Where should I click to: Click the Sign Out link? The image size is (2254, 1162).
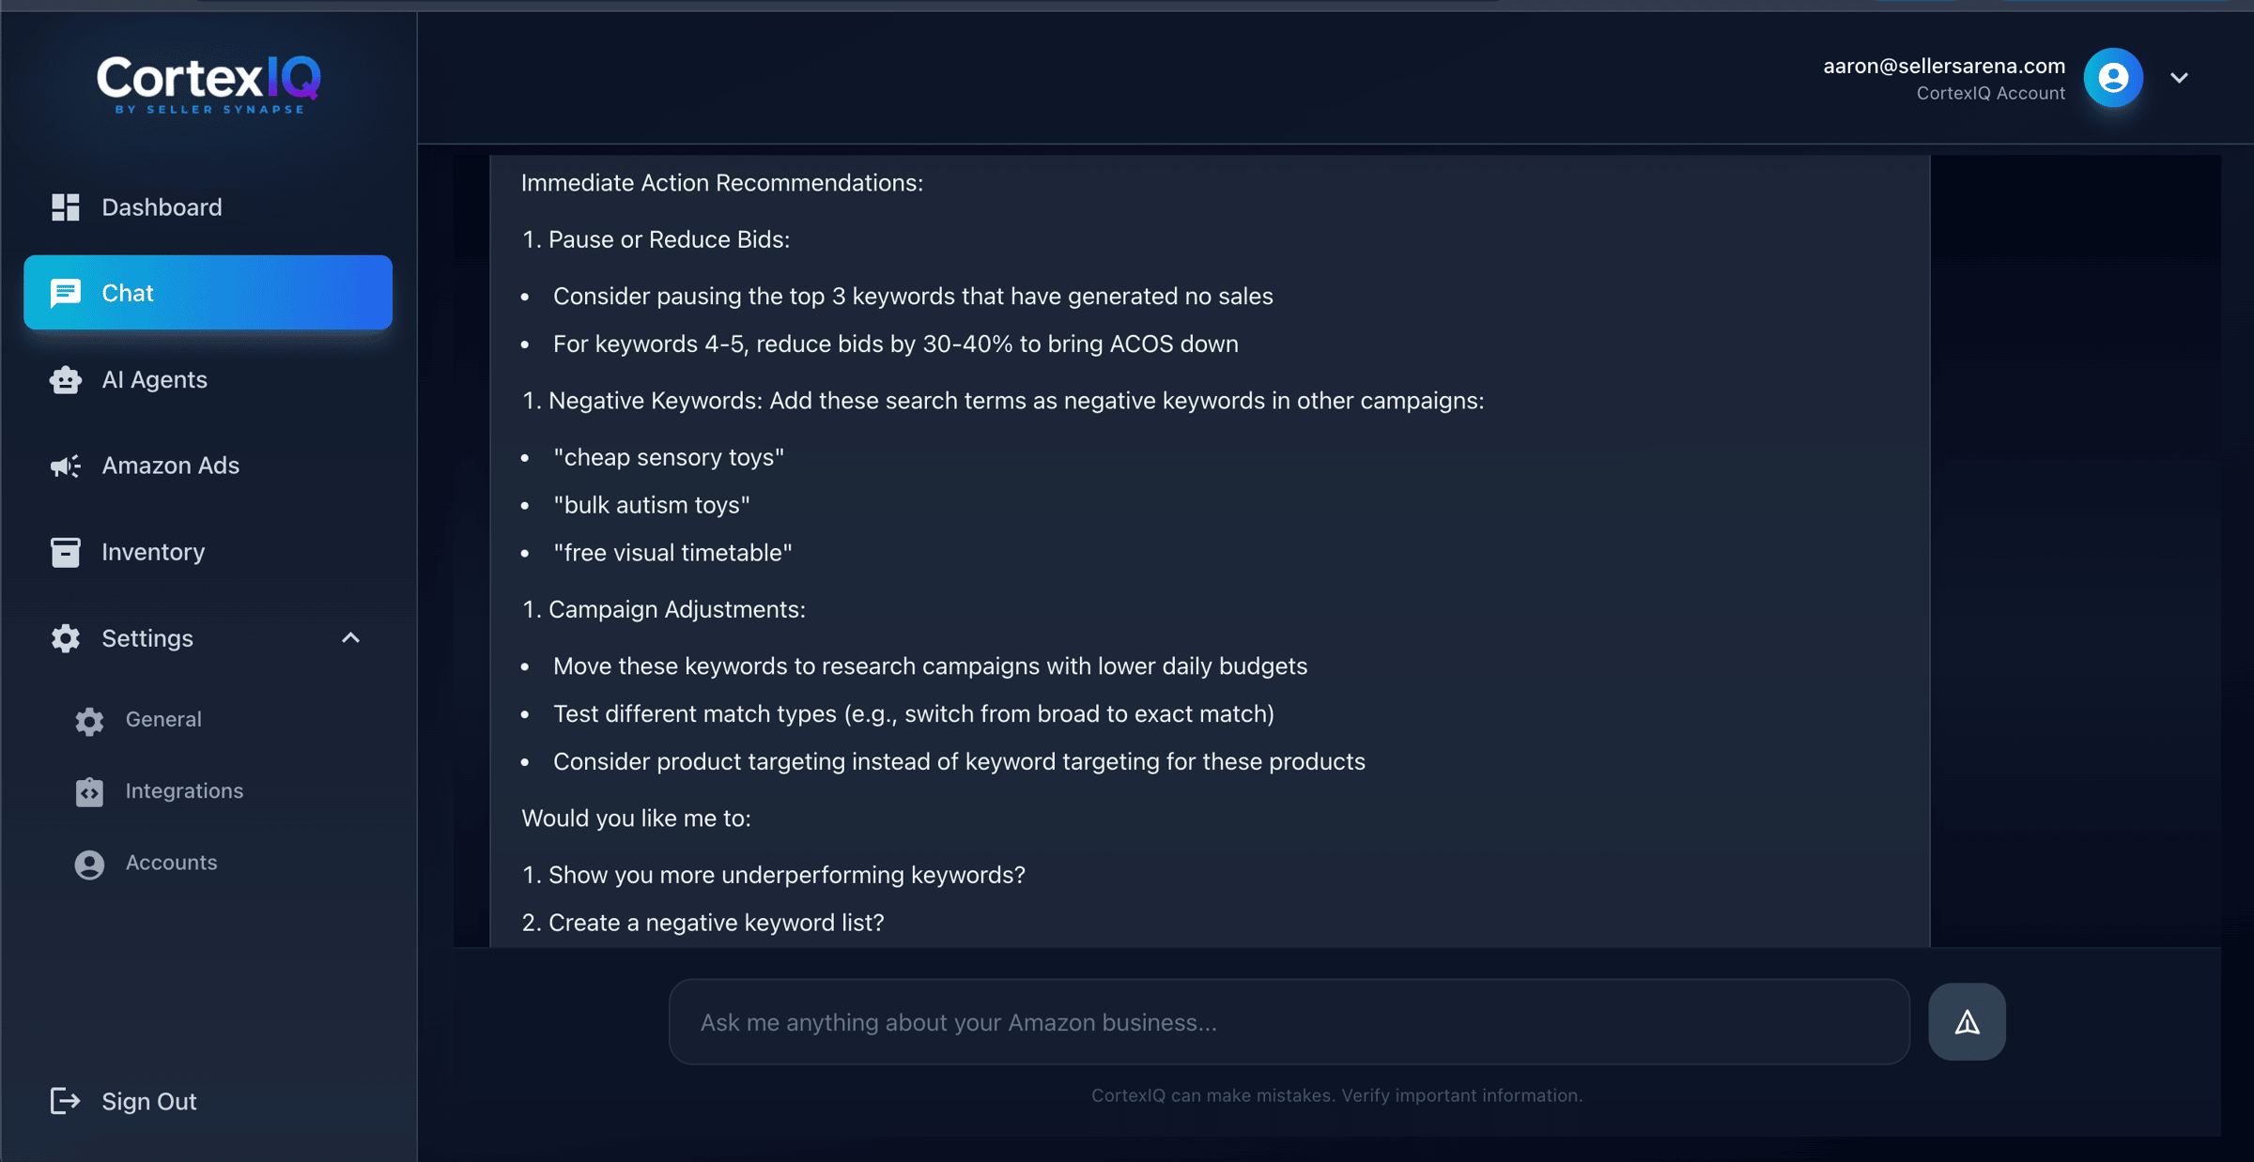click(148, 1101)
